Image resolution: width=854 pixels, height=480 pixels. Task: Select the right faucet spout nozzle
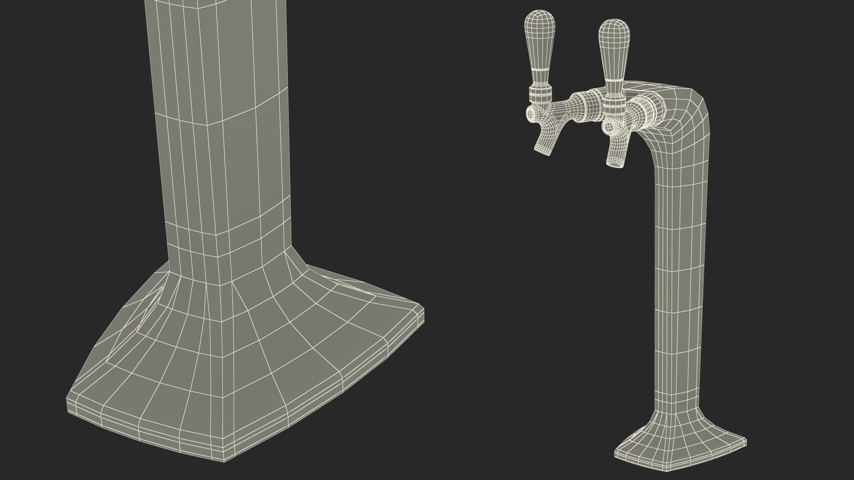coord(616,156)
